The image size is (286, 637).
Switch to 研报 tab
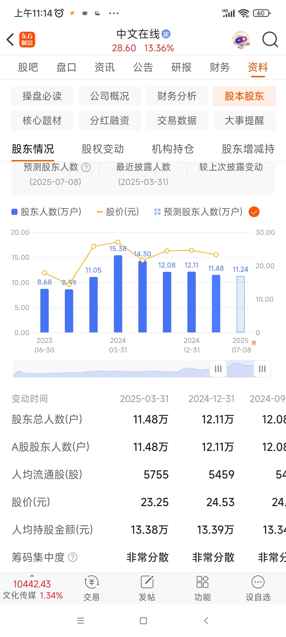pyautogui.click(x=181, y=67)
